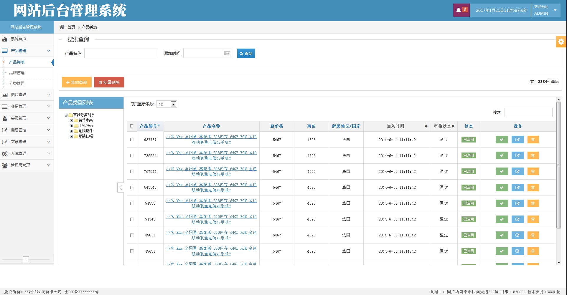The height and width of the screenshot is (295, 567).
Task: Select the checkbox for product 543346
Action: (x=132, y=188)
